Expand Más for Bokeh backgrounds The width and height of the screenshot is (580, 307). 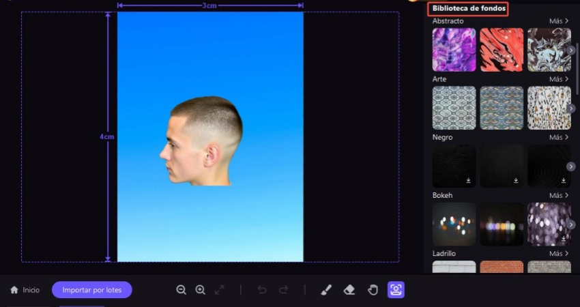pyautogui.click(x=558, y=195)
